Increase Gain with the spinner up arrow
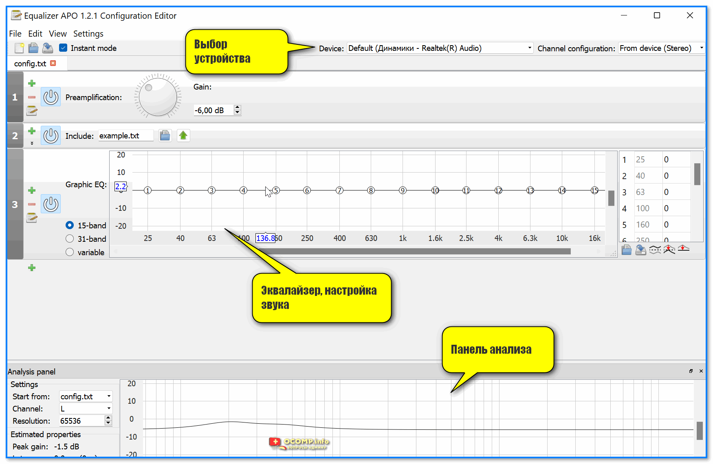This screenshot has height=464, width=713. coord(238,107)
